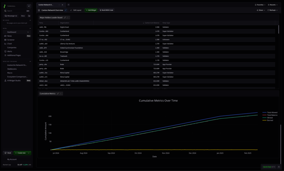
Task: Click the Alerts bell icon
Action: (x=5, y=52)
